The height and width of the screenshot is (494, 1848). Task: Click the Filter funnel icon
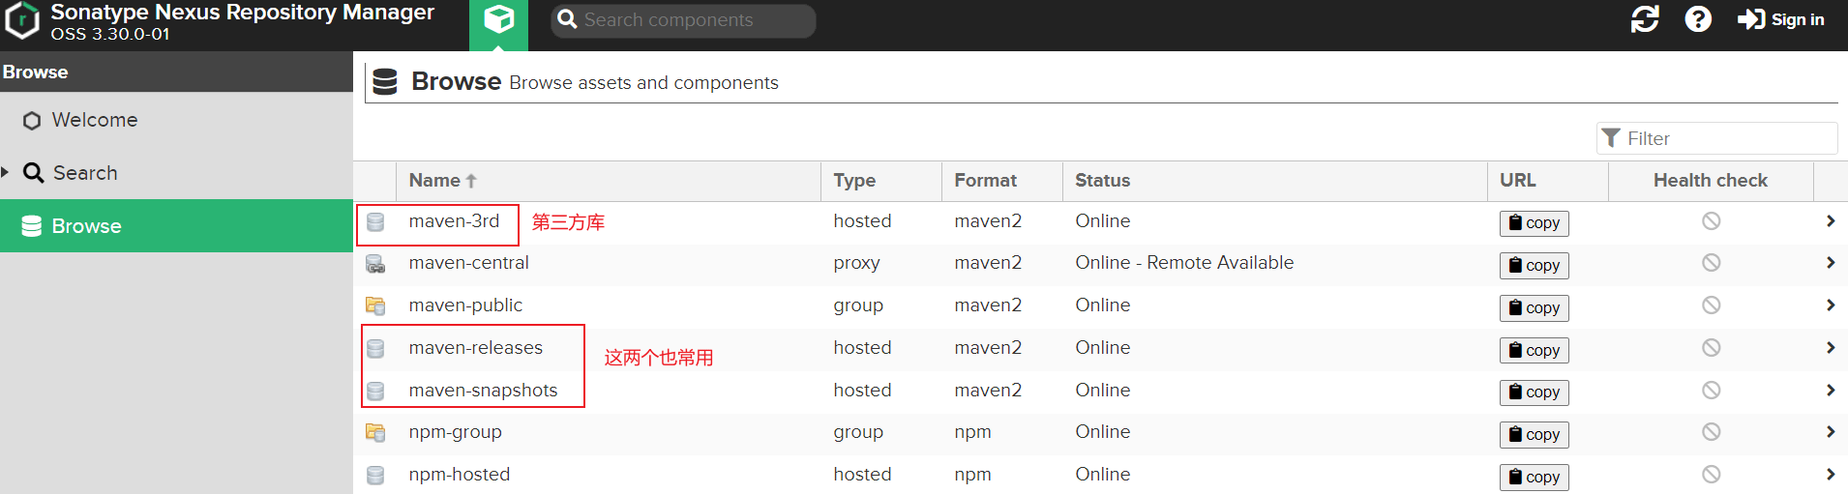(x=1611, y=138)
